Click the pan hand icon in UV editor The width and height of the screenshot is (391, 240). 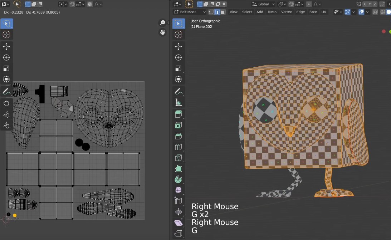point(163,32)
